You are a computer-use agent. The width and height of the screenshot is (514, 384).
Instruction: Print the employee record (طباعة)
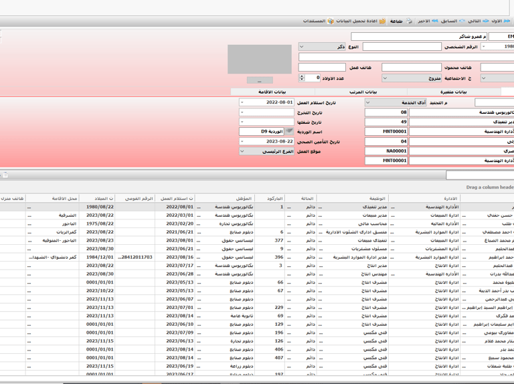click(401, 21)
